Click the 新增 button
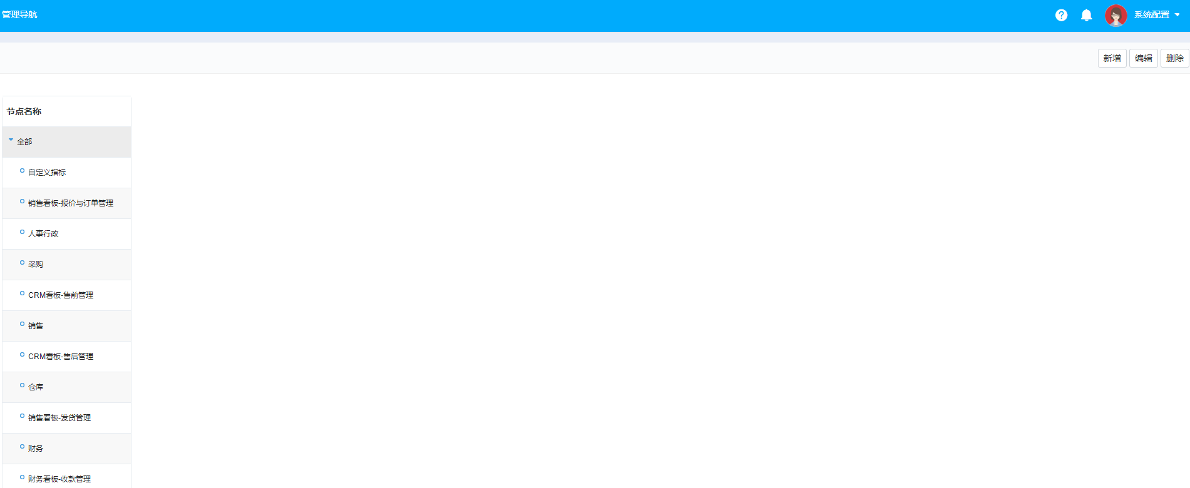The height and width of the screenshot is (488, 1190). pyautogui.click(x=1112, y=58)
